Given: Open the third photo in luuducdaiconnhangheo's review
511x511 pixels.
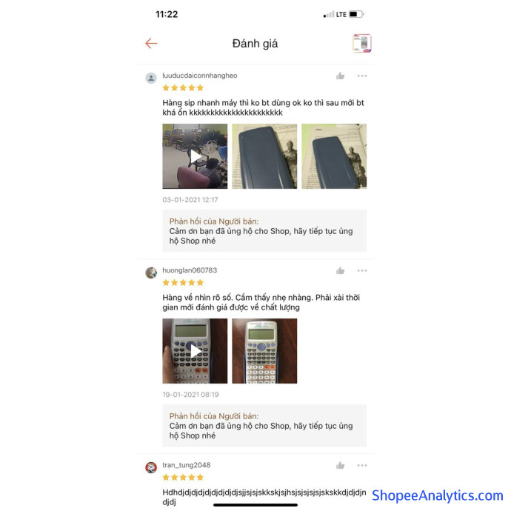Looking at the screenshot, I should click(334, 156).
